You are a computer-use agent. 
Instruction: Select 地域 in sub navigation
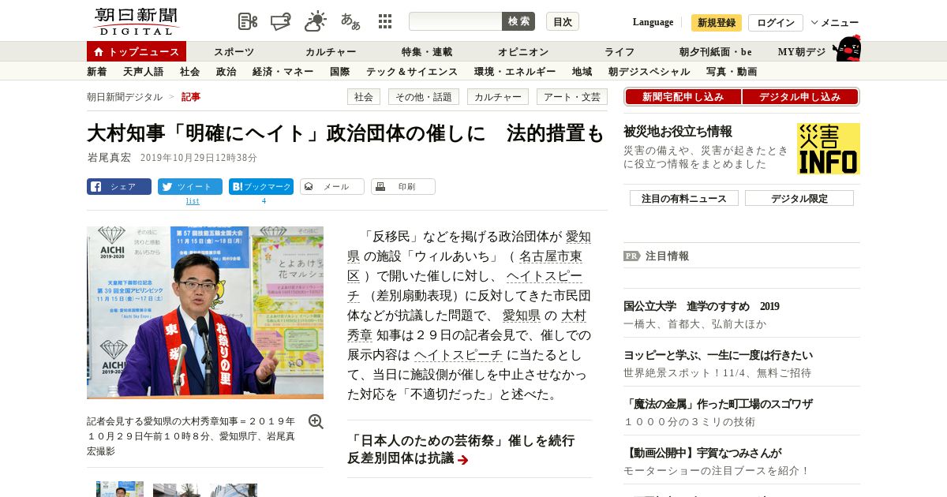(582, 72)
